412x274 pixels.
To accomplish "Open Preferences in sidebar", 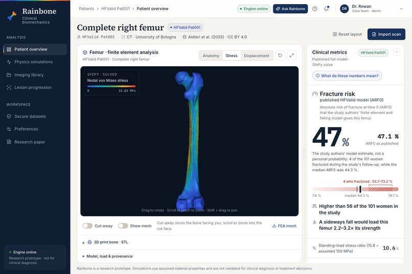I will [35, 129].
